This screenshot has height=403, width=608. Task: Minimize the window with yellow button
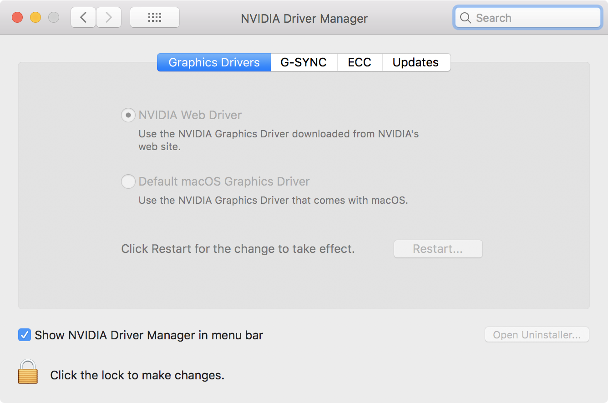tap(35, 18)
